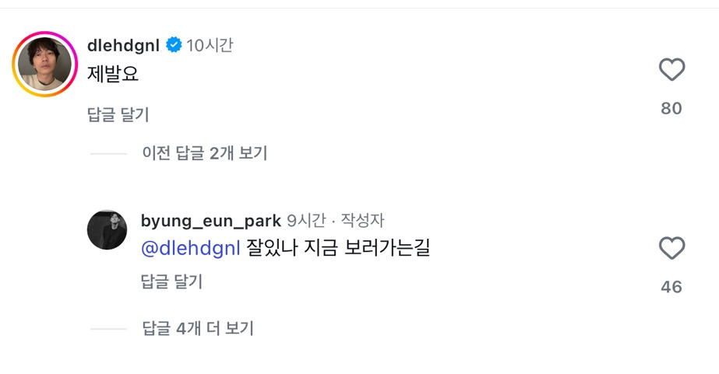The width and height of the screenshot is (719, 374).
Task: Open dlehdgnl's profile picture with story ring
Action: pyautogui.click(x=44, y=65)
